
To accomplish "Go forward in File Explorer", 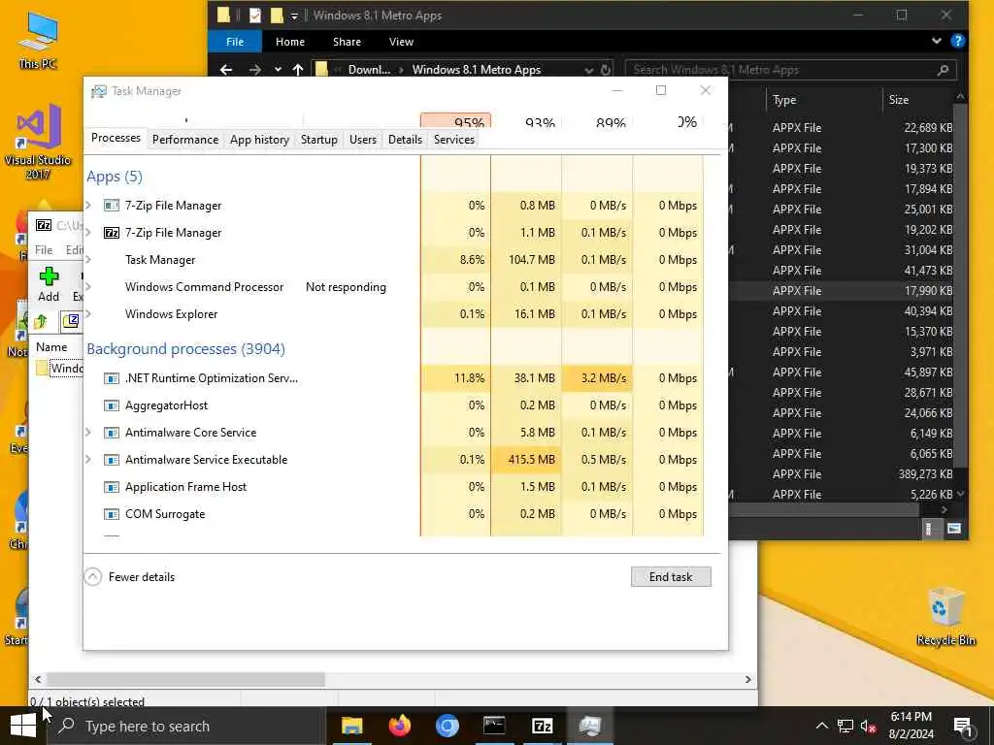I will (255, 70).
